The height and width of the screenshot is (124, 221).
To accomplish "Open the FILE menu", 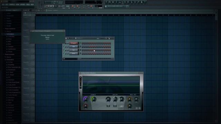I will (x=3, y=4).
